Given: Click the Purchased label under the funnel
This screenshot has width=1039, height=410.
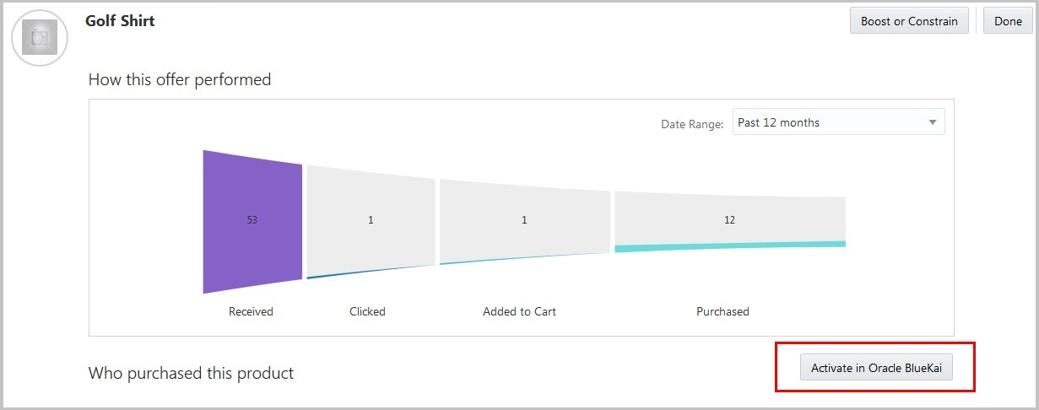Looking at the screenshot, I should click(722, 311).
